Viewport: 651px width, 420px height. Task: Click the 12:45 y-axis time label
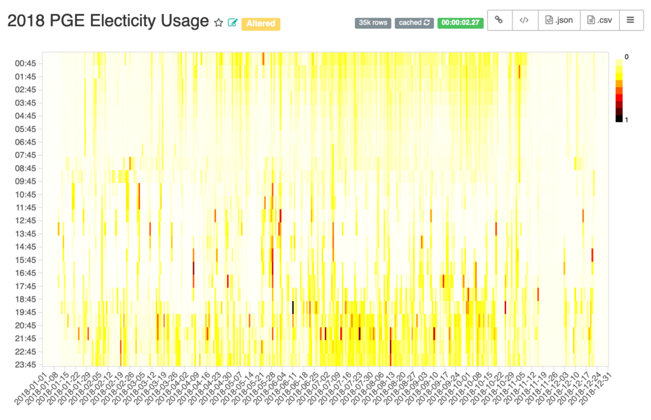coord(25,220)
